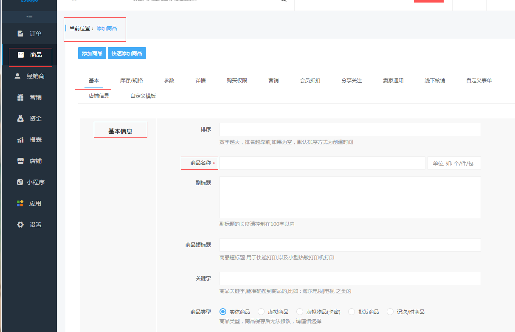
Task: Select the 虚拟商品 radio button
Action: (x=261, y=312)
